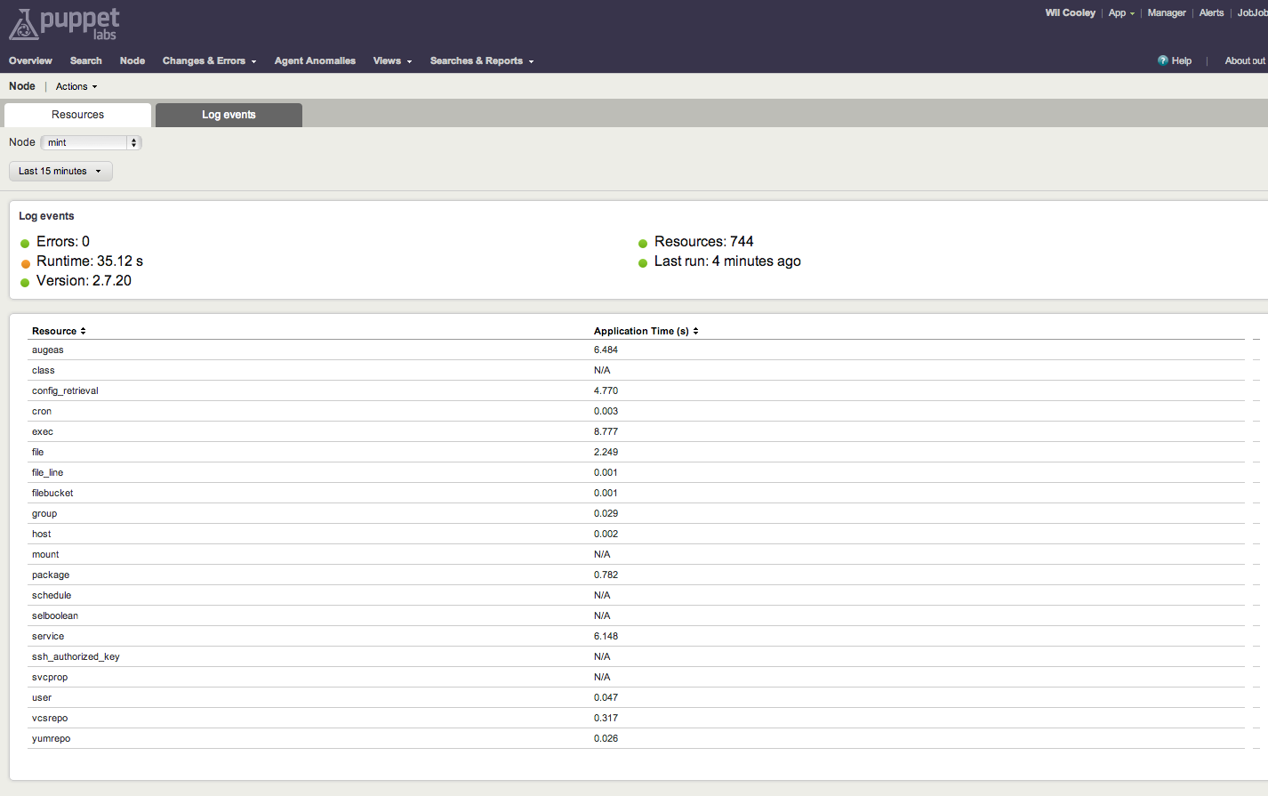Open the Help link

(1181, 60)
